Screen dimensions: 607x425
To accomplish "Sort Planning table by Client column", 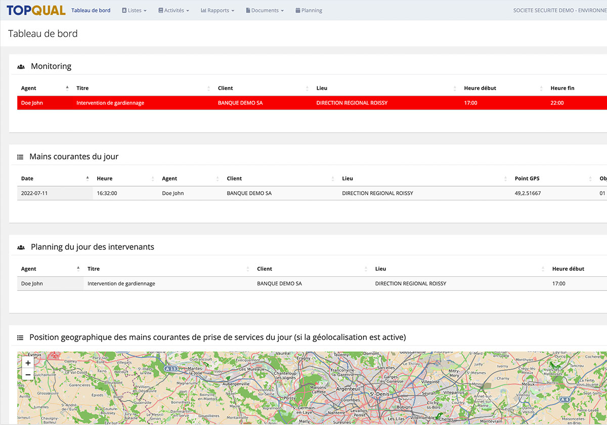I will pos(265,269).
